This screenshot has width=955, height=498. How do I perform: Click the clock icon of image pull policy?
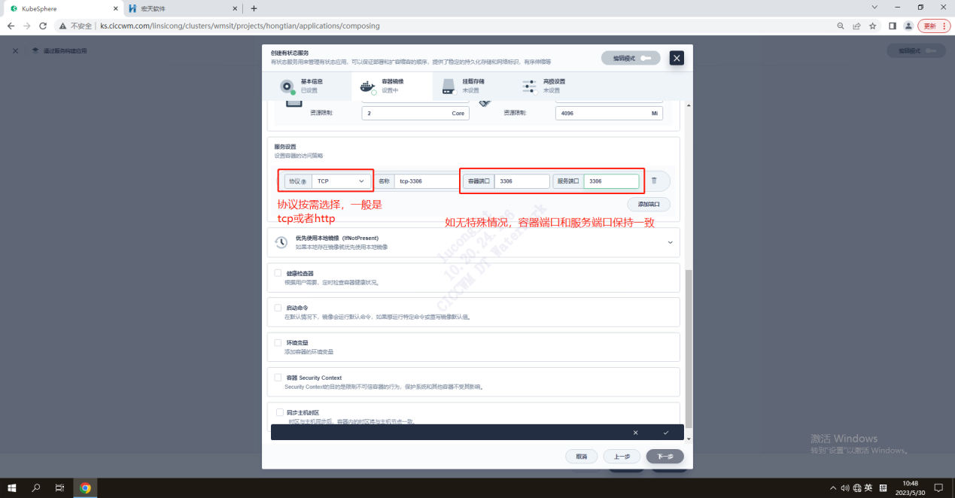[281, 242]
